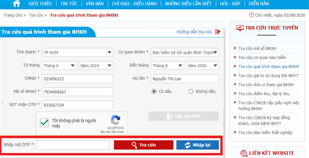Select the Không dấu radio button
The height and width of the screenshot is (158, 309).
point(191,92)
